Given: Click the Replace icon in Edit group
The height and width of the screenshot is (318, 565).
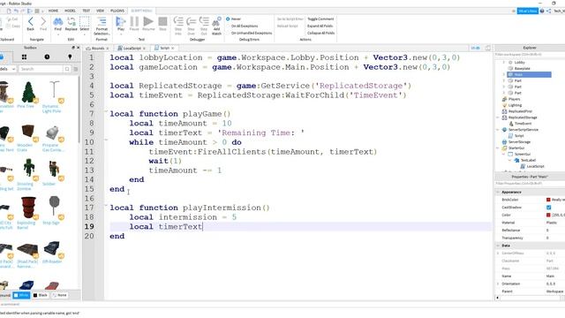Looking at the screenshot, I should click(71, 21).
